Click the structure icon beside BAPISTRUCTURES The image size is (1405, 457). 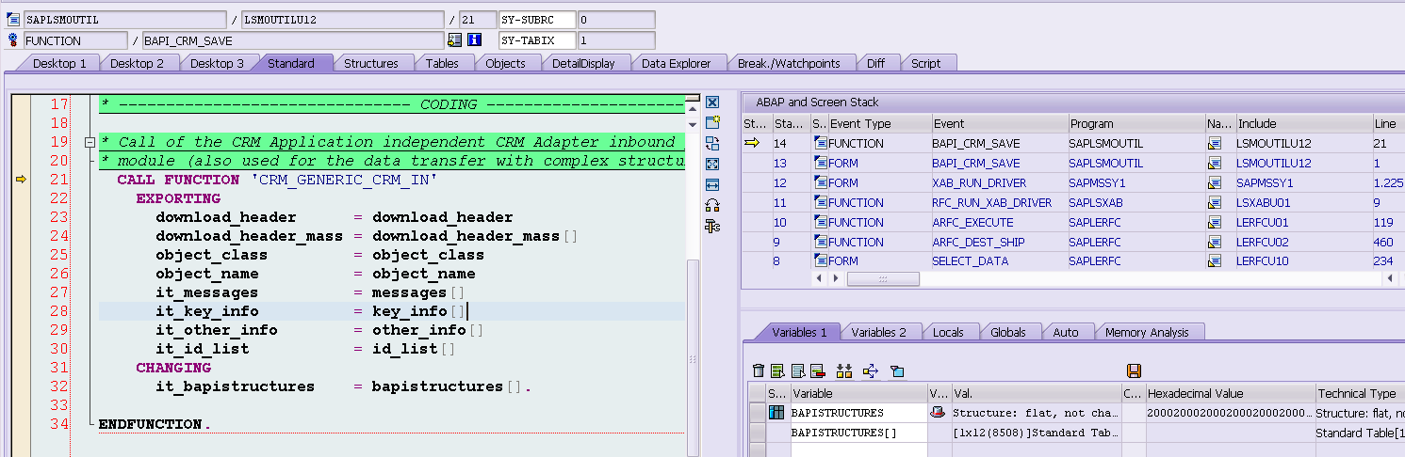tap(776, 413)
